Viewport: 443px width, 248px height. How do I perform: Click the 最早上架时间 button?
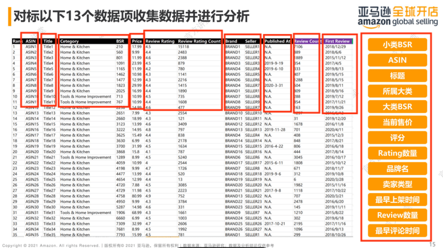[397, 200]
